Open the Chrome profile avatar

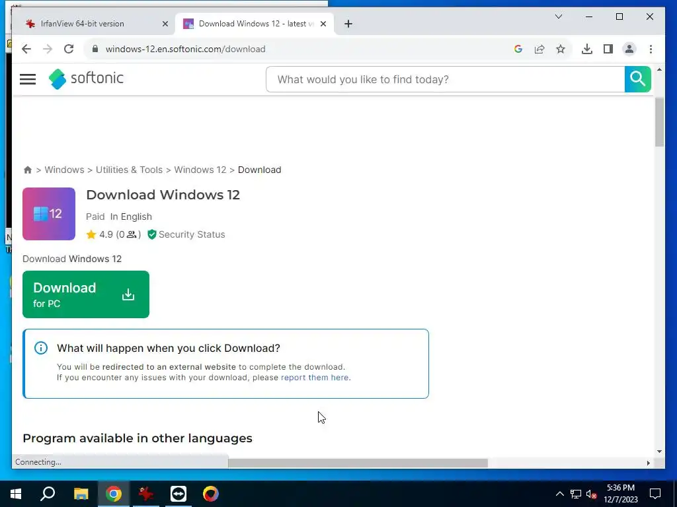click(629, 49)
